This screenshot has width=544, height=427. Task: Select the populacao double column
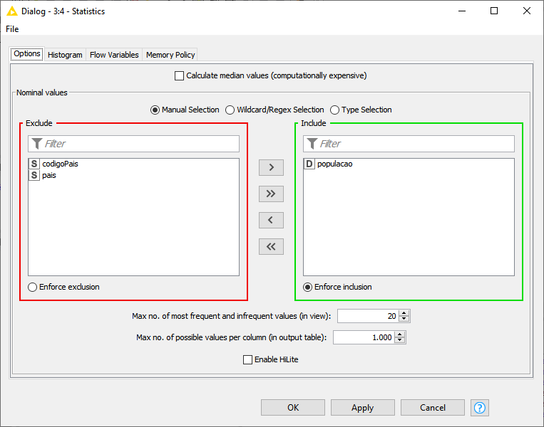334,164
